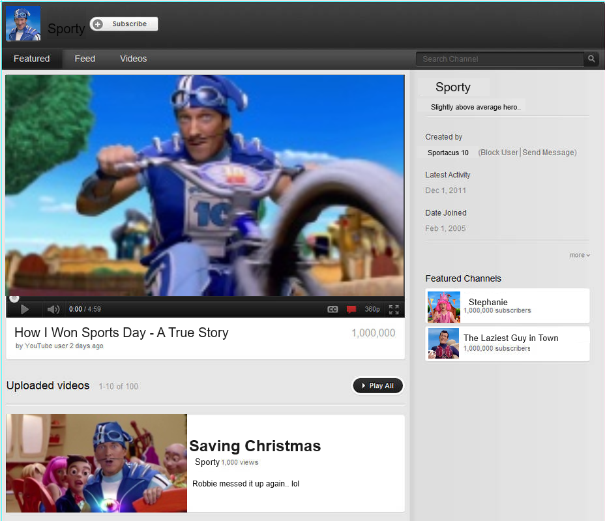Click the video progress bar scrubber
605x521 pixels.
tap(14, 298)
